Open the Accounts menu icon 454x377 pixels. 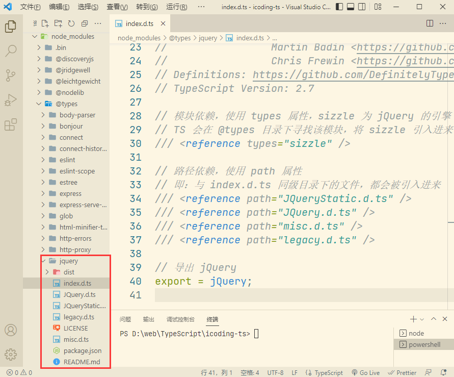point(11,330)
